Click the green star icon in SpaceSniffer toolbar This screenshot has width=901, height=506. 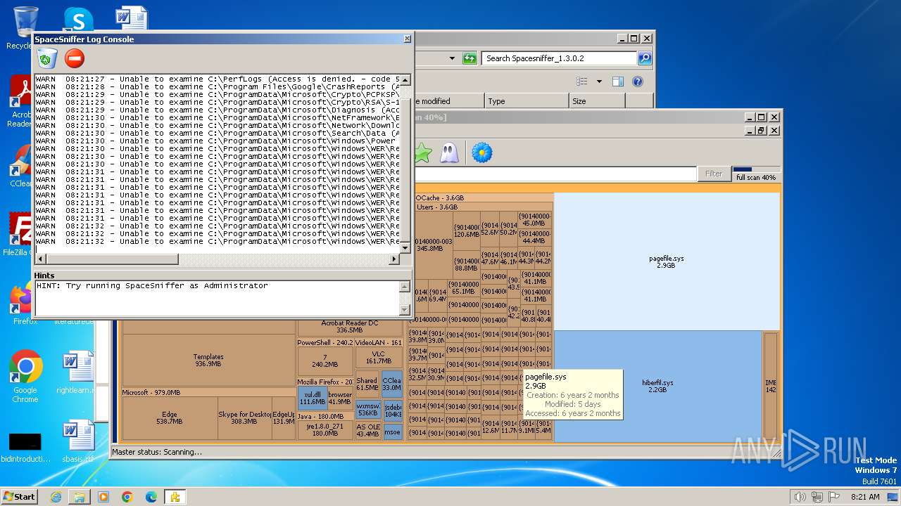(x=422, y=153)
